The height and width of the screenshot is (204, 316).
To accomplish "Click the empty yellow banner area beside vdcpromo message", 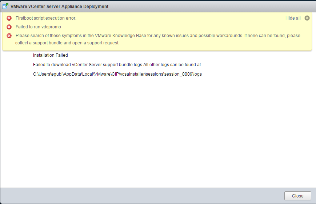I will click(x=171, y=27).
